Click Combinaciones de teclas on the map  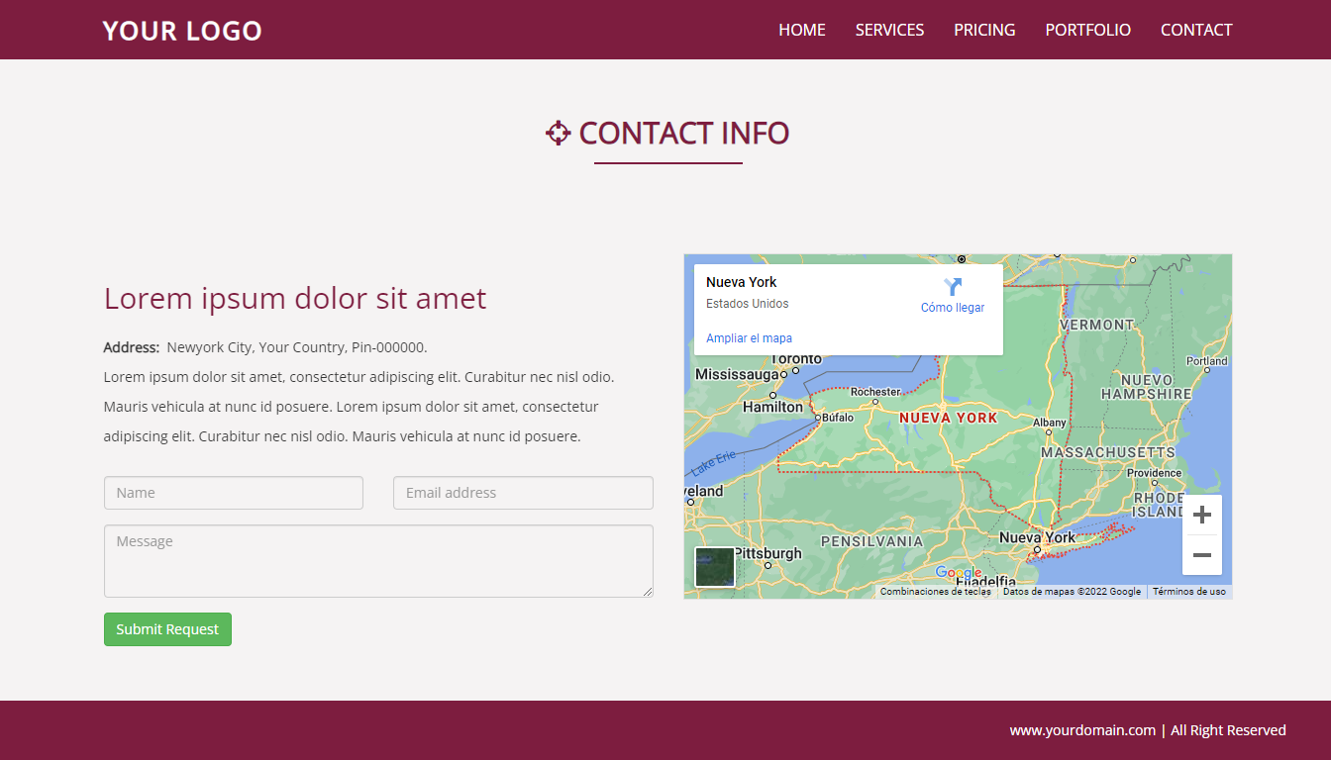pos(935,592)
